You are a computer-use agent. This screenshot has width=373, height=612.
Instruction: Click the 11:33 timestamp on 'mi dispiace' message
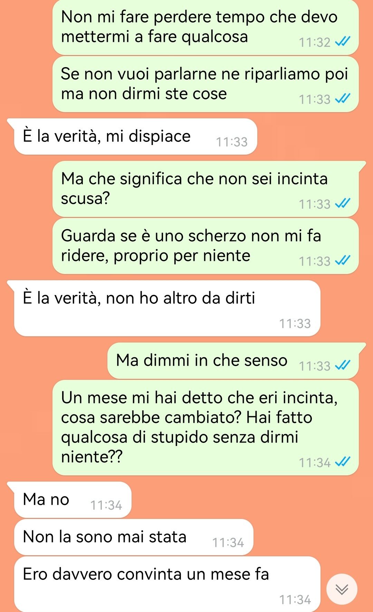(232, 142)
